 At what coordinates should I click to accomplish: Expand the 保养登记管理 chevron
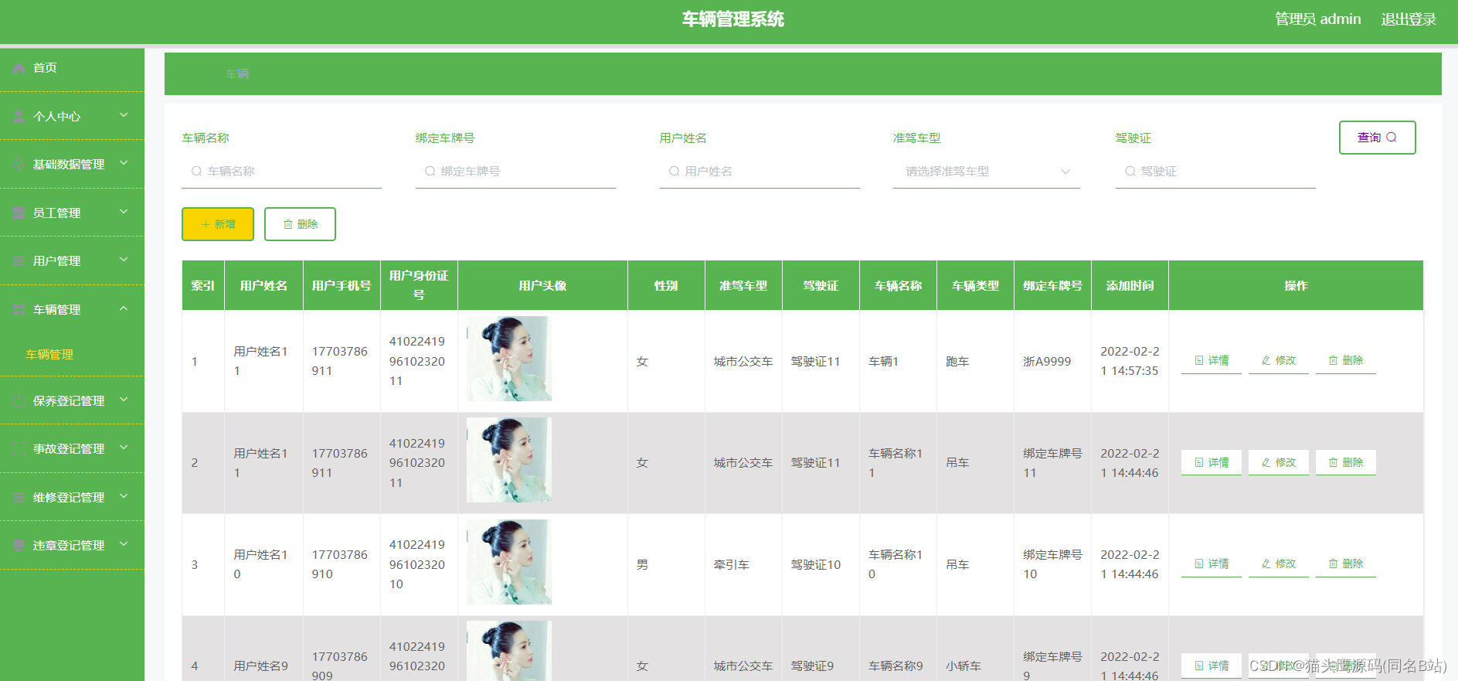point(124,400)
